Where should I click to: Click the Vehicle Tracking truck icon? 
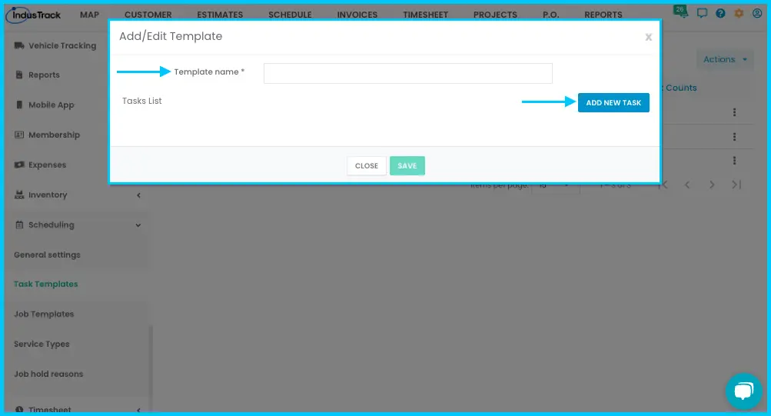19,45
